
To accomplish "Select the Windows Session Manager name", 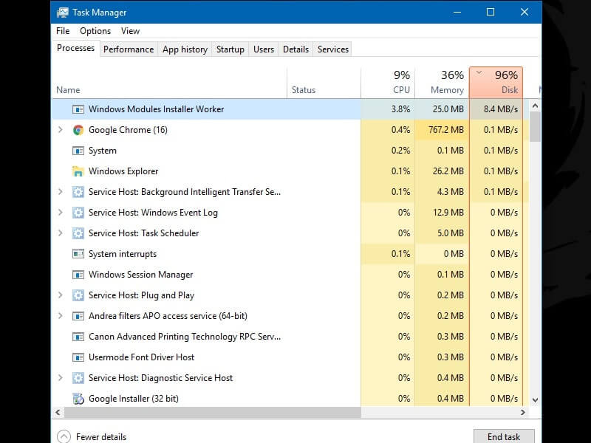I will 140,275.
